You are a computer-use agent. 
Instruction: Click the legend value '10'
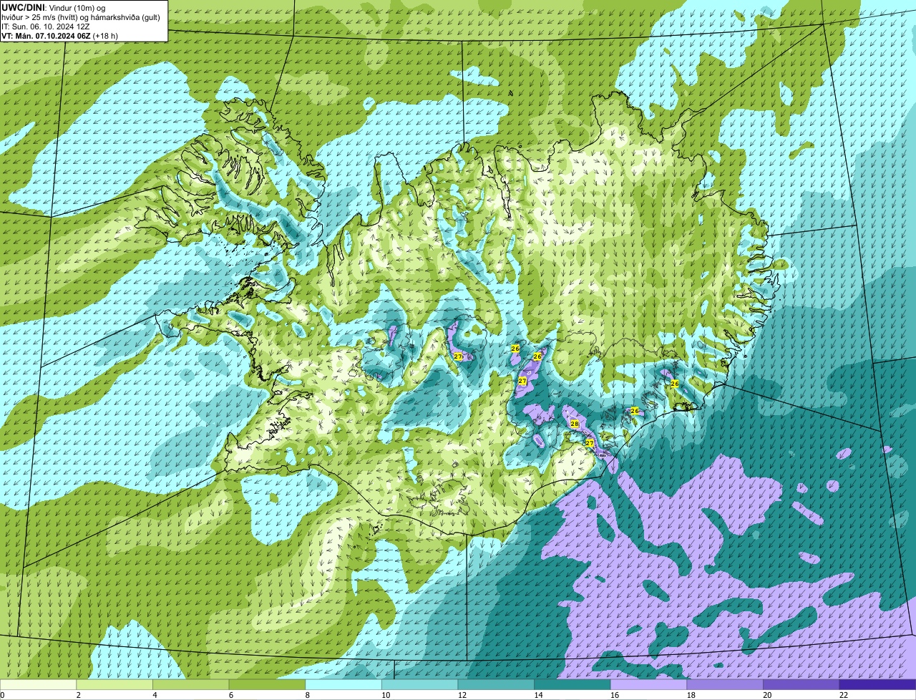point(386,695)
